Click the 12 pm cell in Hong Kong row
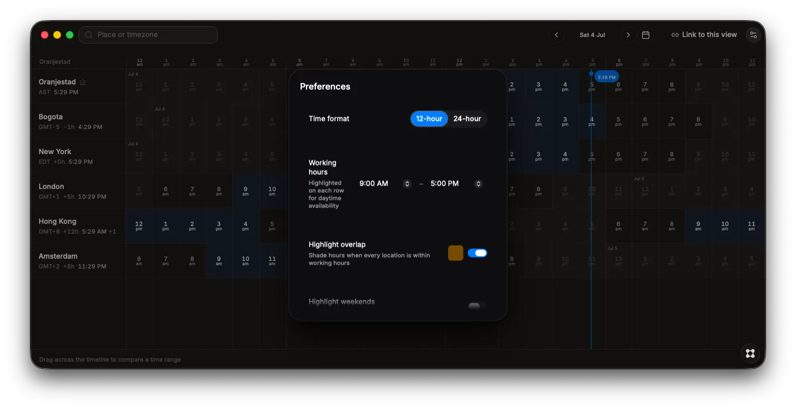This screenshot has width=796, height=409. click(139, 226)
